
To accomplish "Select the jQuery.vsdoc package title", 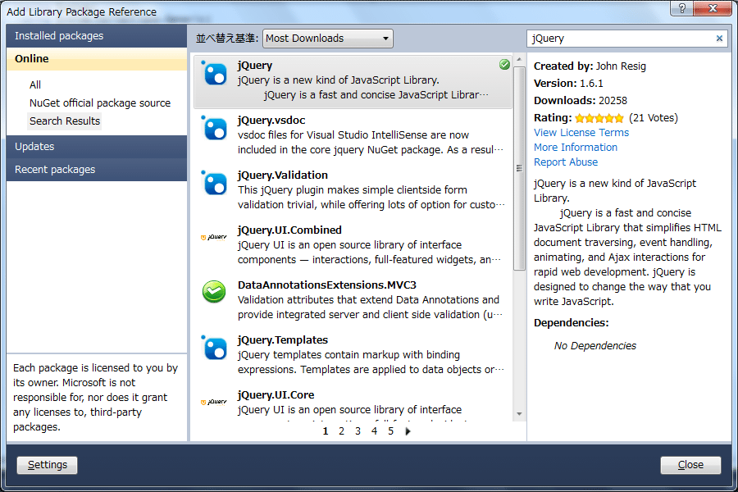I will coord(271,121).
